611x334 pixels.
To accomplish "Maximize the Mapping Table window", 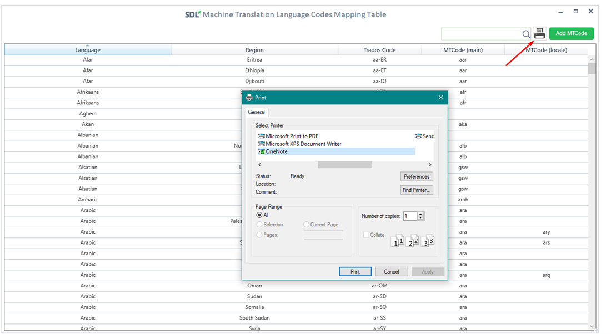I will pyautogui.click(x=575, y=11).
